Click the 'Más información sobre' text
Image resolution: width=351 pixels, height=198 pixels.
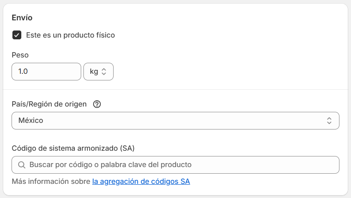[x=51, y=181]
